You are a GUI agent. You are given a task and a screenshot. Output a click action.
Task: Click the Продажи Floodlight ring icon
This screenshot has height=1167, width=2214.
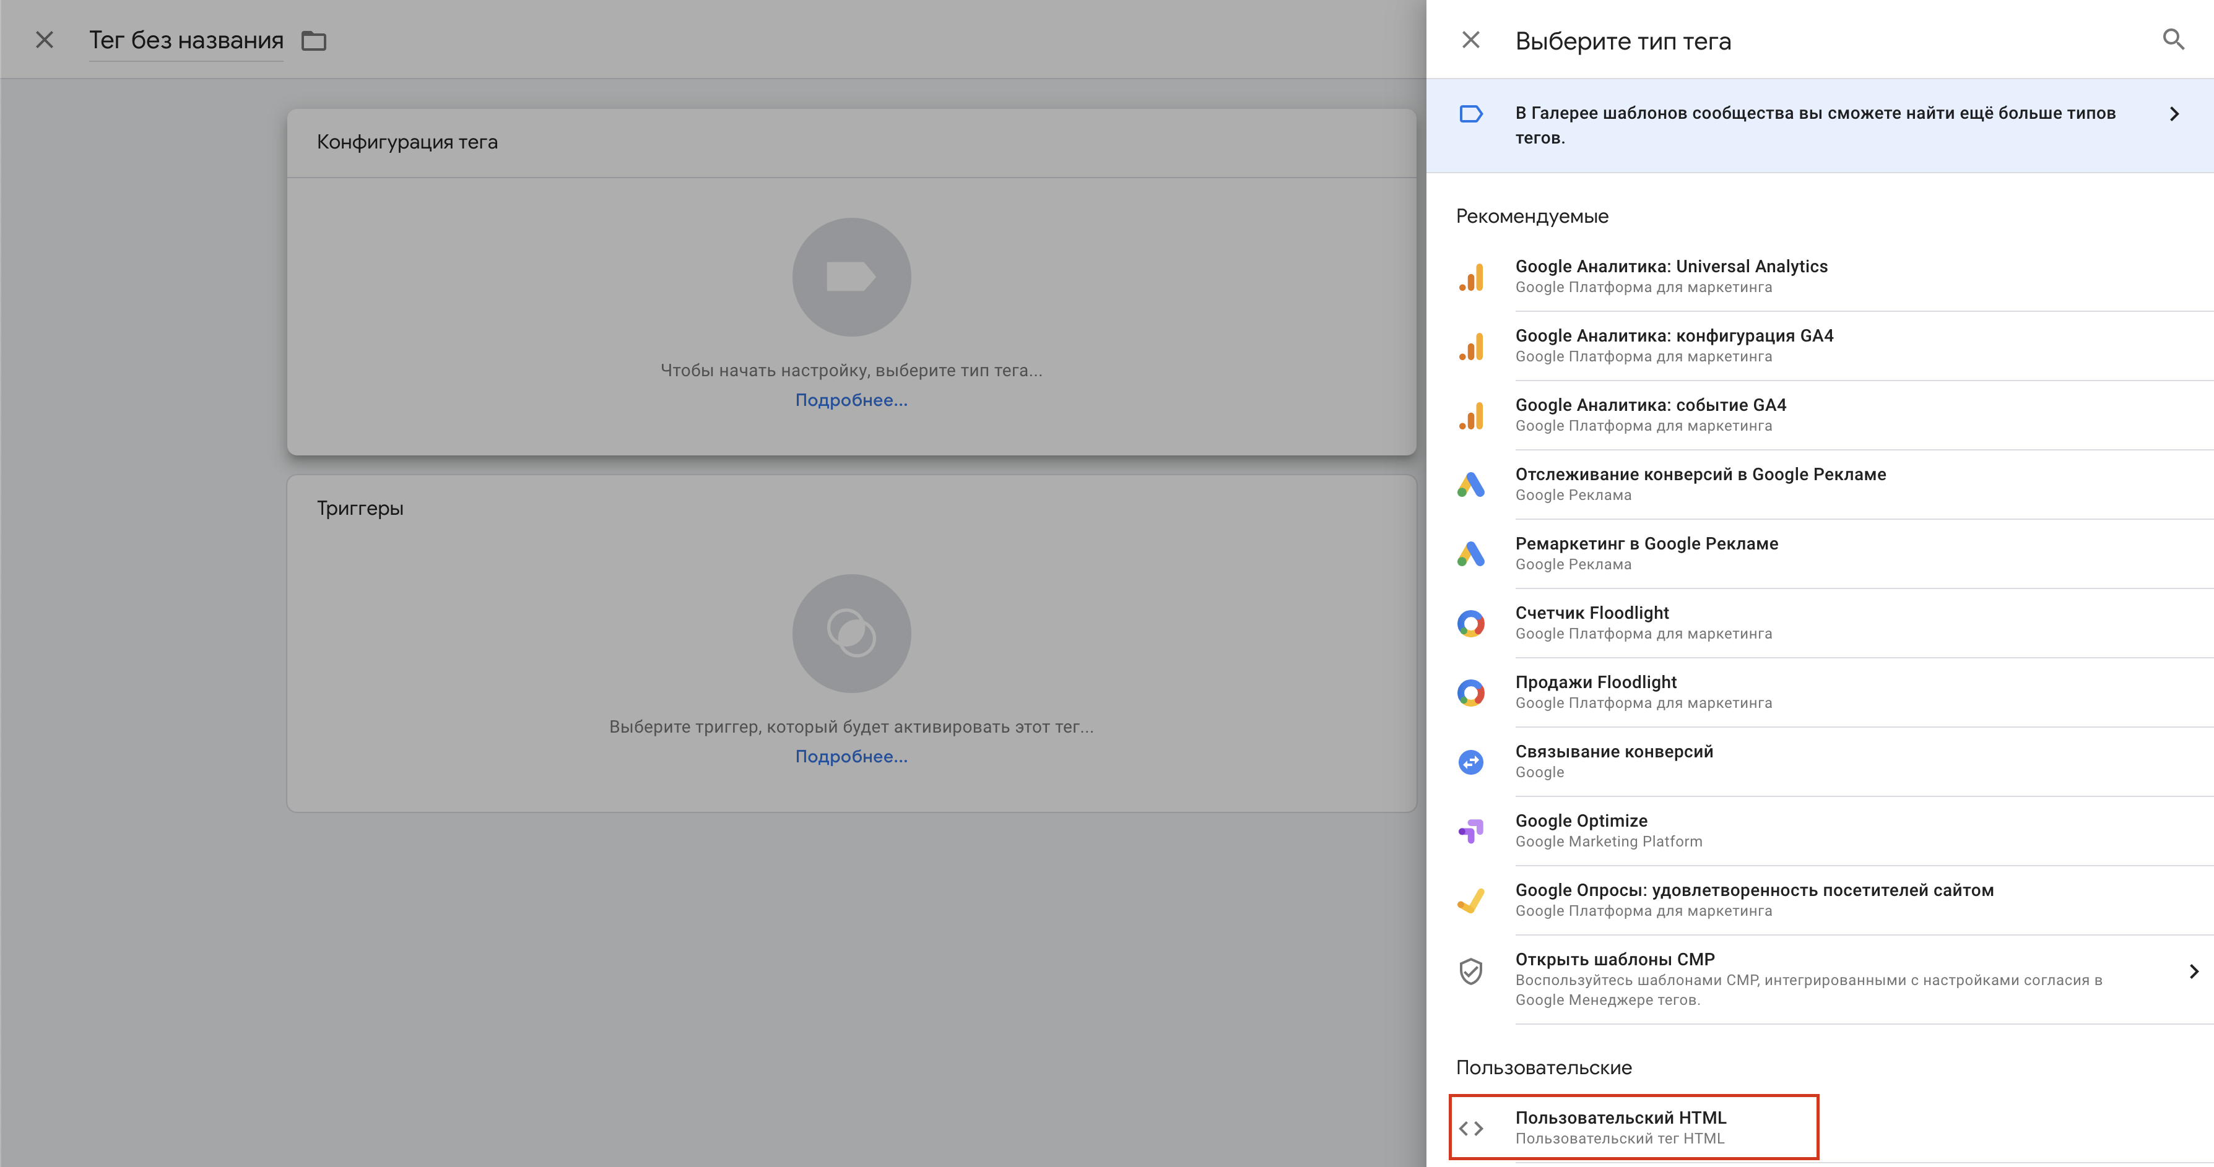(1470, 693)
